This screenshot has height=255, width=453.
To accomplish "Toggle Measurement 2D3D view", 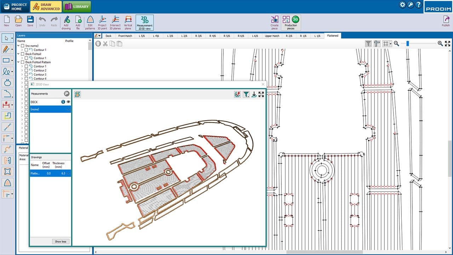I will tap(144, 23).
